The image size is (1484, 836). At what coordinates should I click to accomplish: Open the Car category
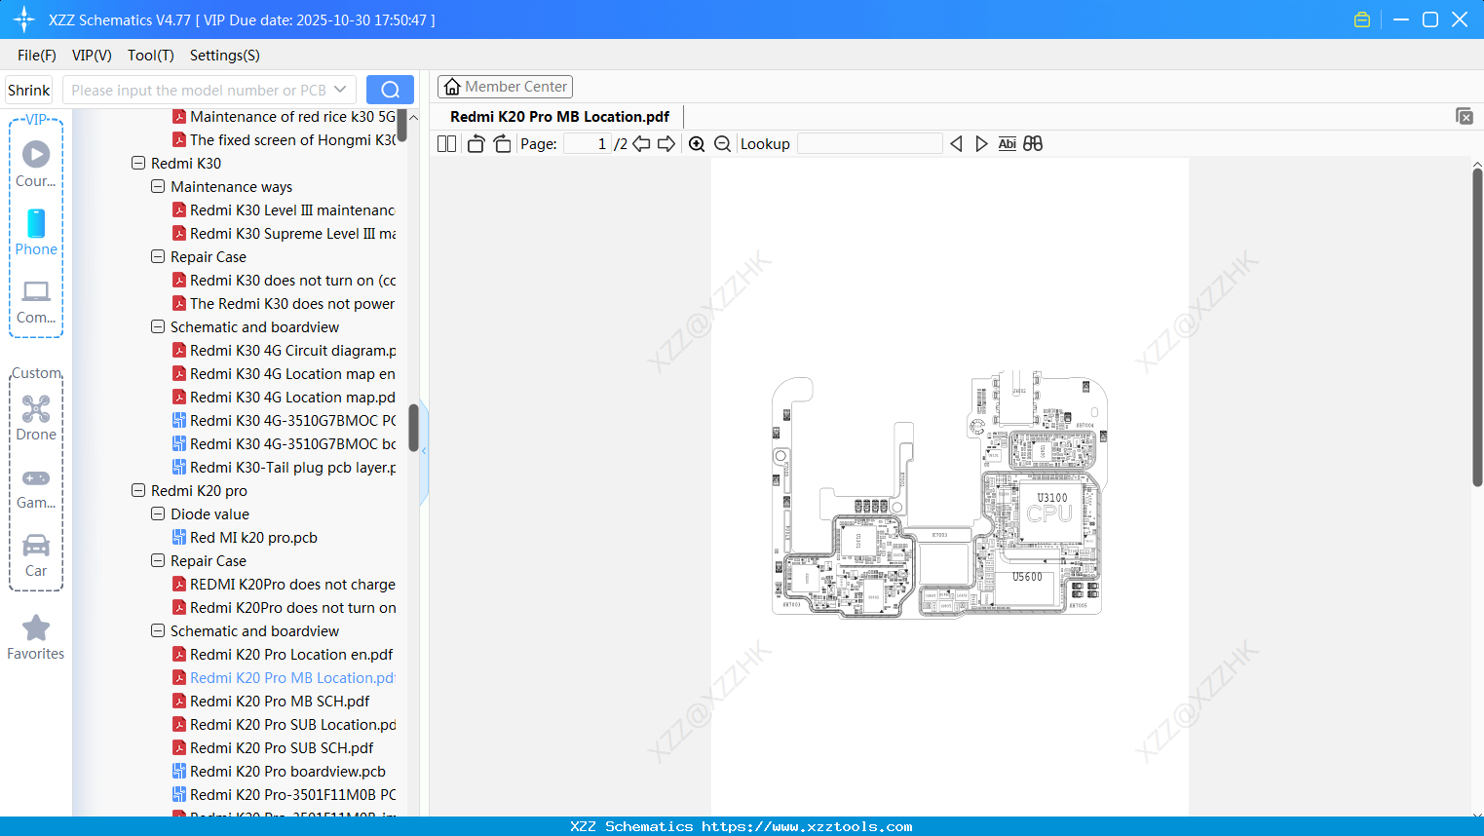36,555
